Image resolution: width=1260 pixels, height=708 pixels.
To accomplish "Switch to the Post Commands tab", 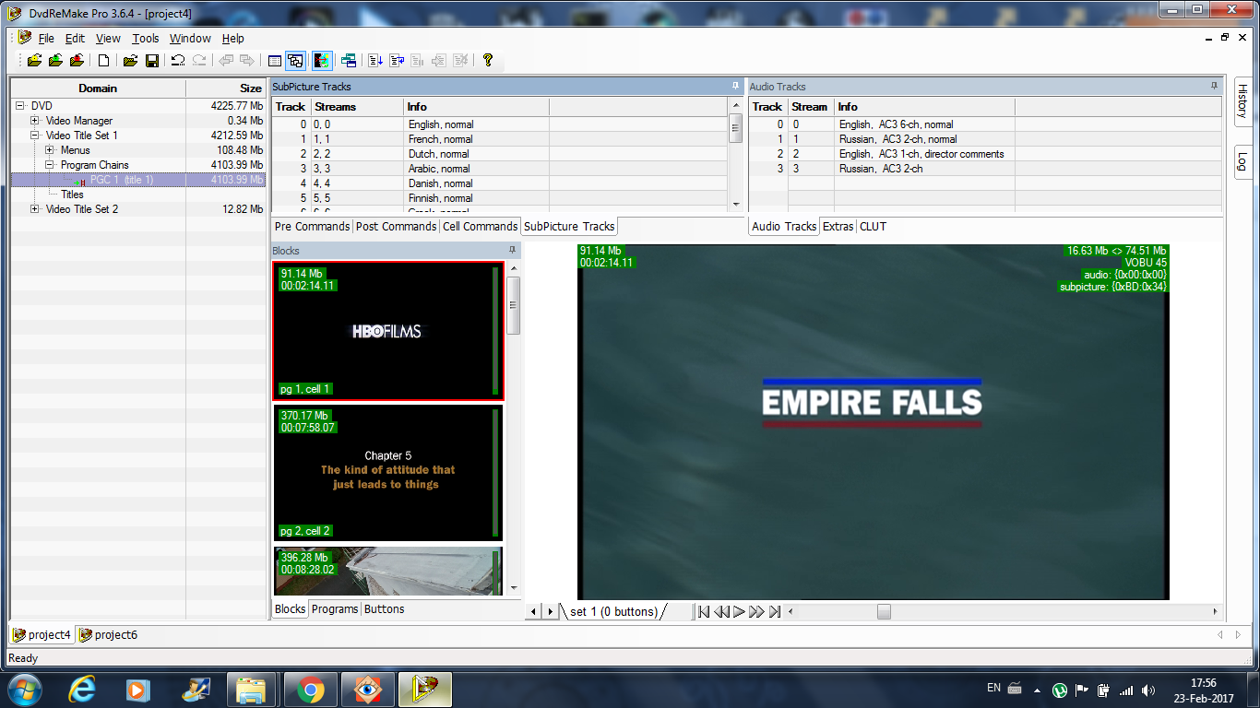I will click(x=396, y=226).
